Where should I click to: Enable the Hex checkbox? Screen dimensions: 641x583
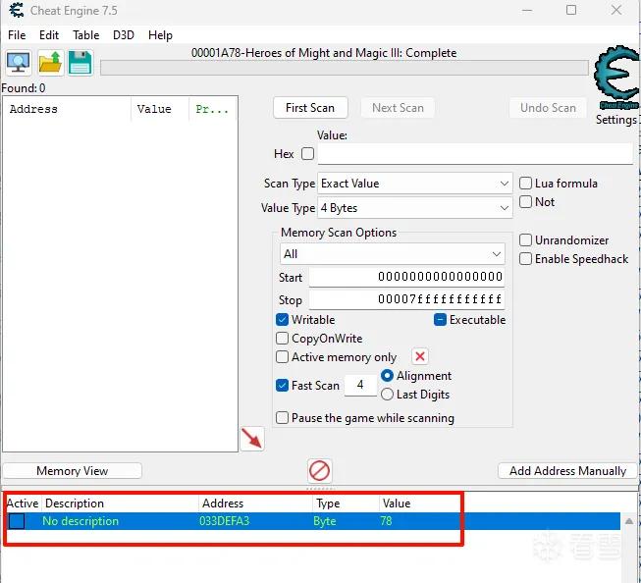[x=307, y=154]
